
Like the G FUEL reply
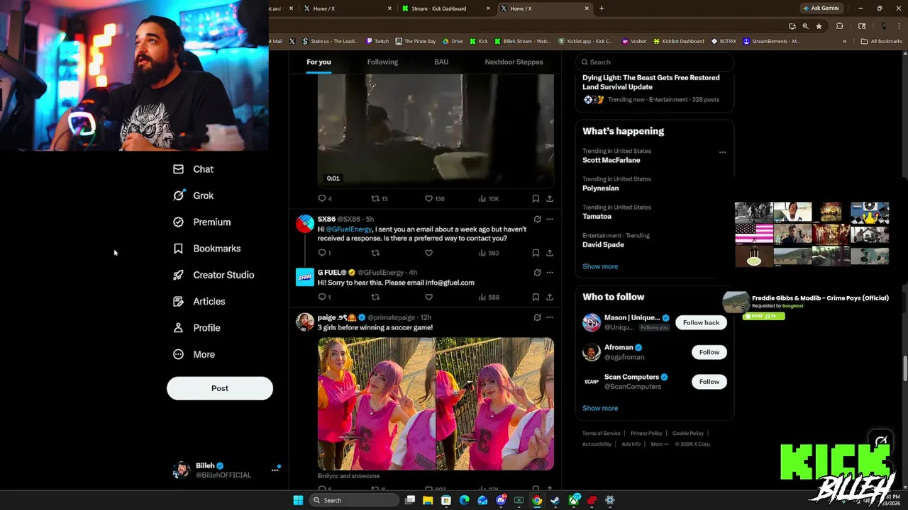pos(428,297)
